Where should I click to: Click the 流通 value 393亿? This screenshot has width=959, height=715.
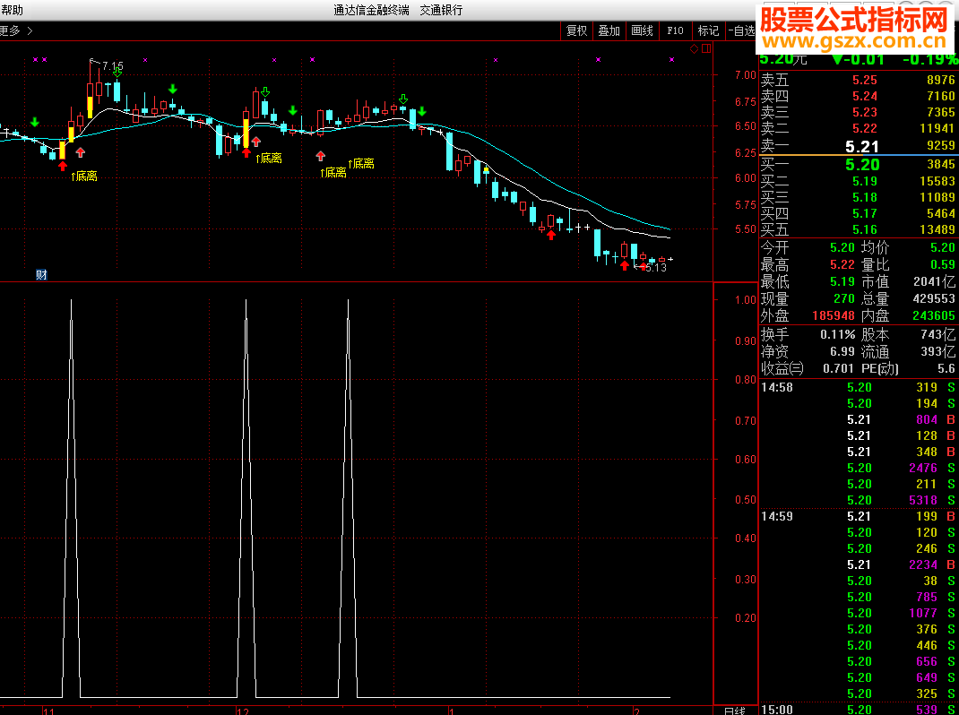point(937,352)
